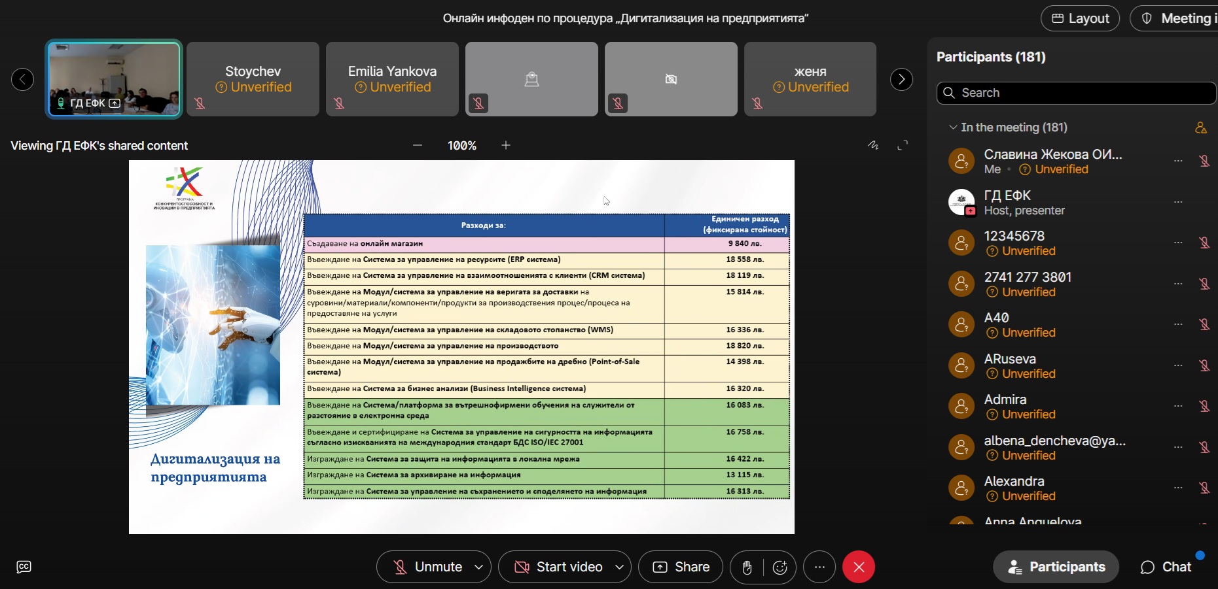Click muted mic icon for A40
This screenshot has height=589, width=1218.
(1204, 324)
